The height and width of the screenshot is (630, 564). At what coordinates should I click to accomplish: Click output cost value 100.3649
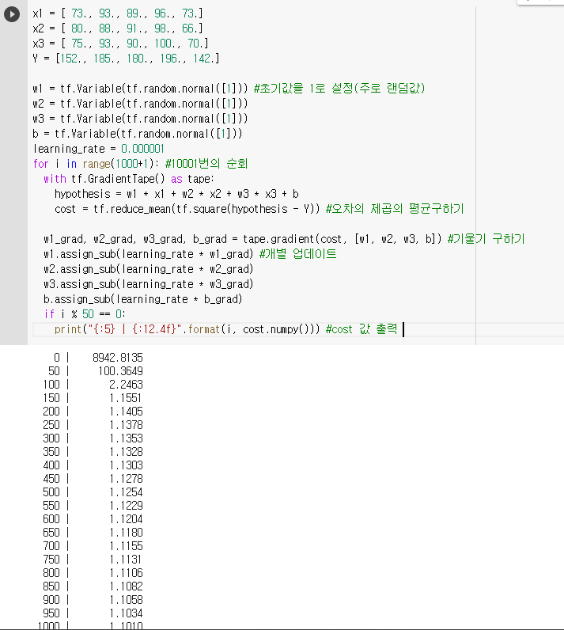pos(120,371)
